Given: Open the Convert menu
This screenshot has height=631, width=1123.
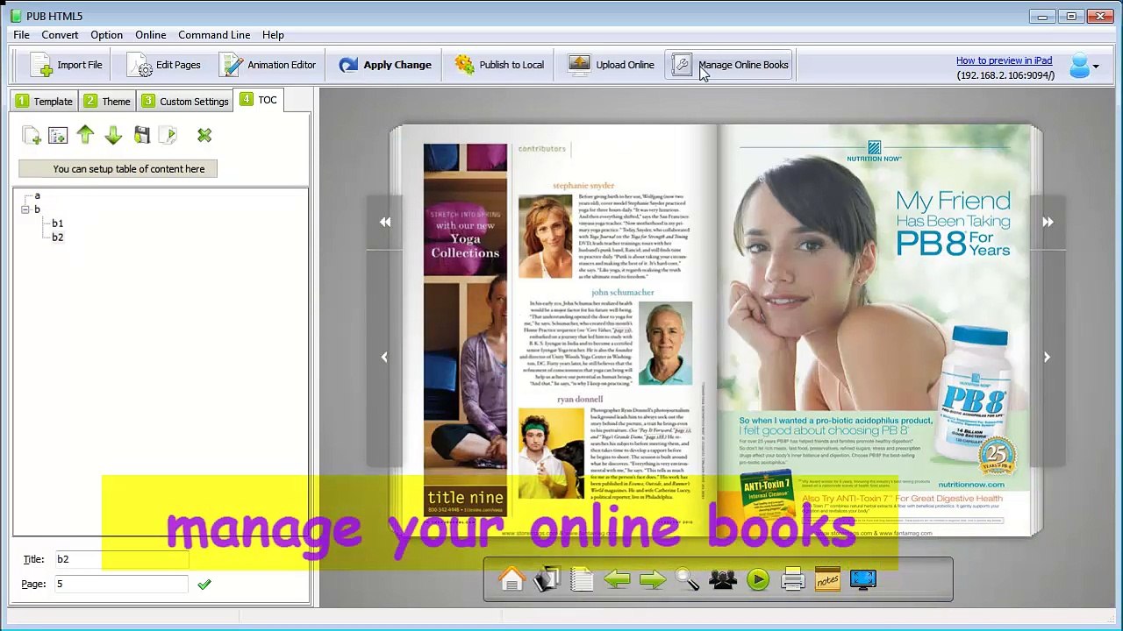Looking at the screenshot, I should coord(60,35).
